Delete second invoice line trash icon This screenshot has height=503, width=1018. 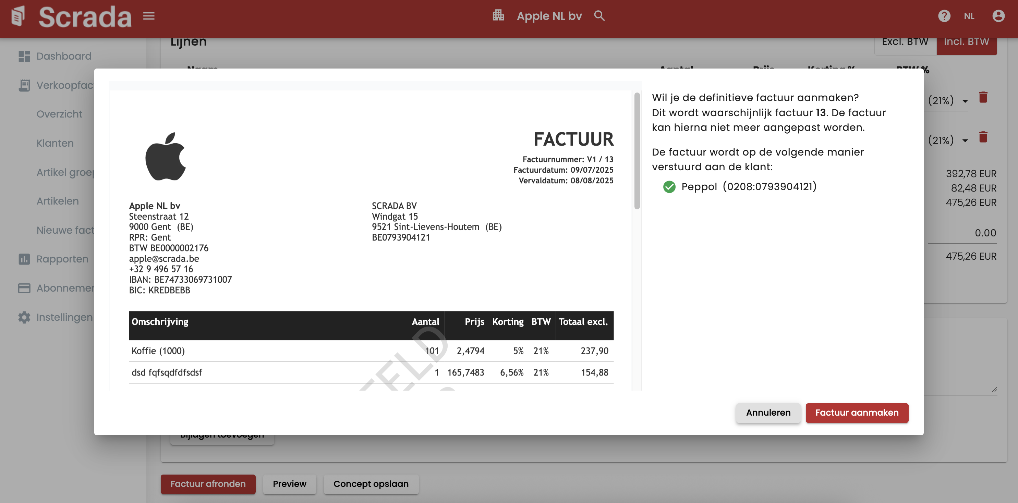point(983,137)
